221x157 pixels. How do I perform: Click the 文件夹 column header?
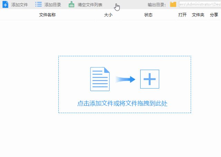(x=198, y=15)
